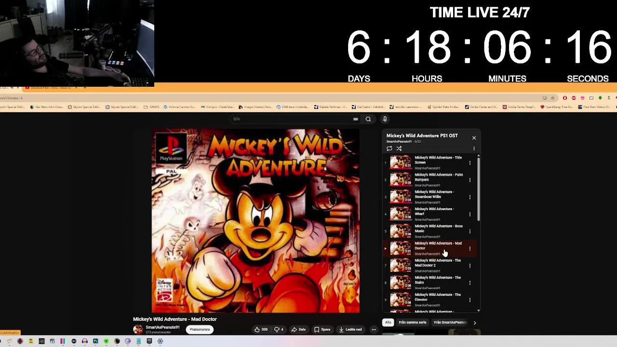Download video via Ladda ned button

point(350,330)
